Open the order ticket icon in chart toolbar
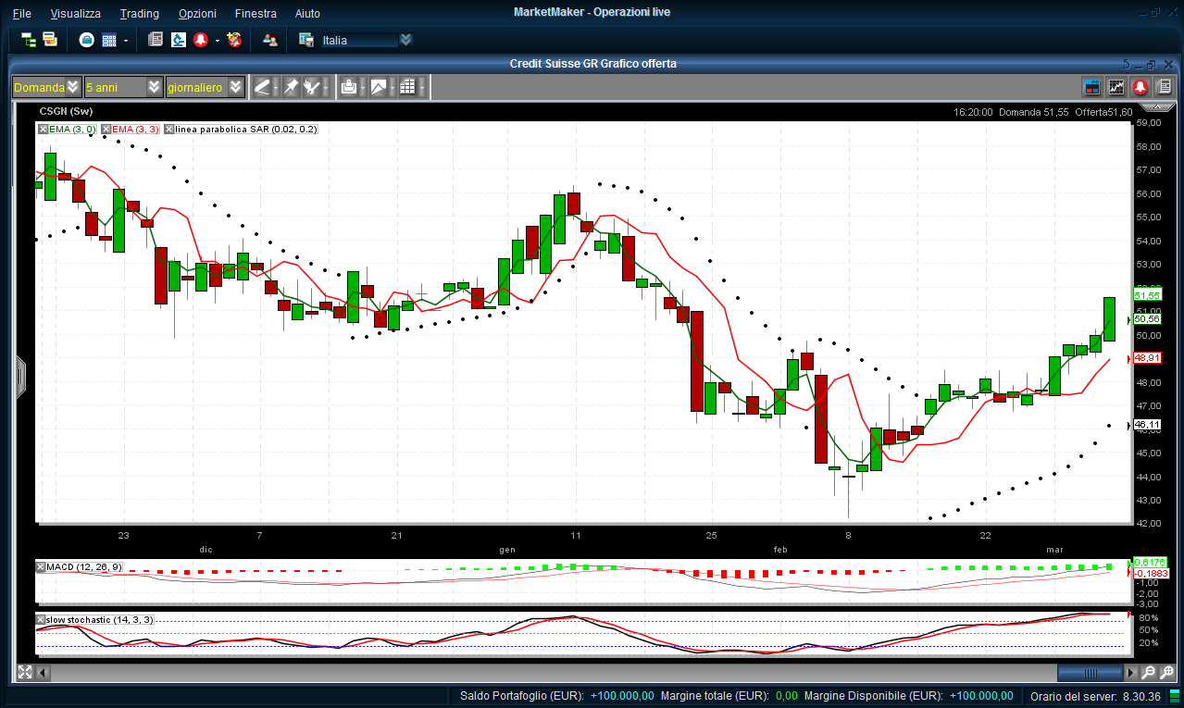Image resolution: width=1184 pixels, height=708 pixels. tap(349, 87)
